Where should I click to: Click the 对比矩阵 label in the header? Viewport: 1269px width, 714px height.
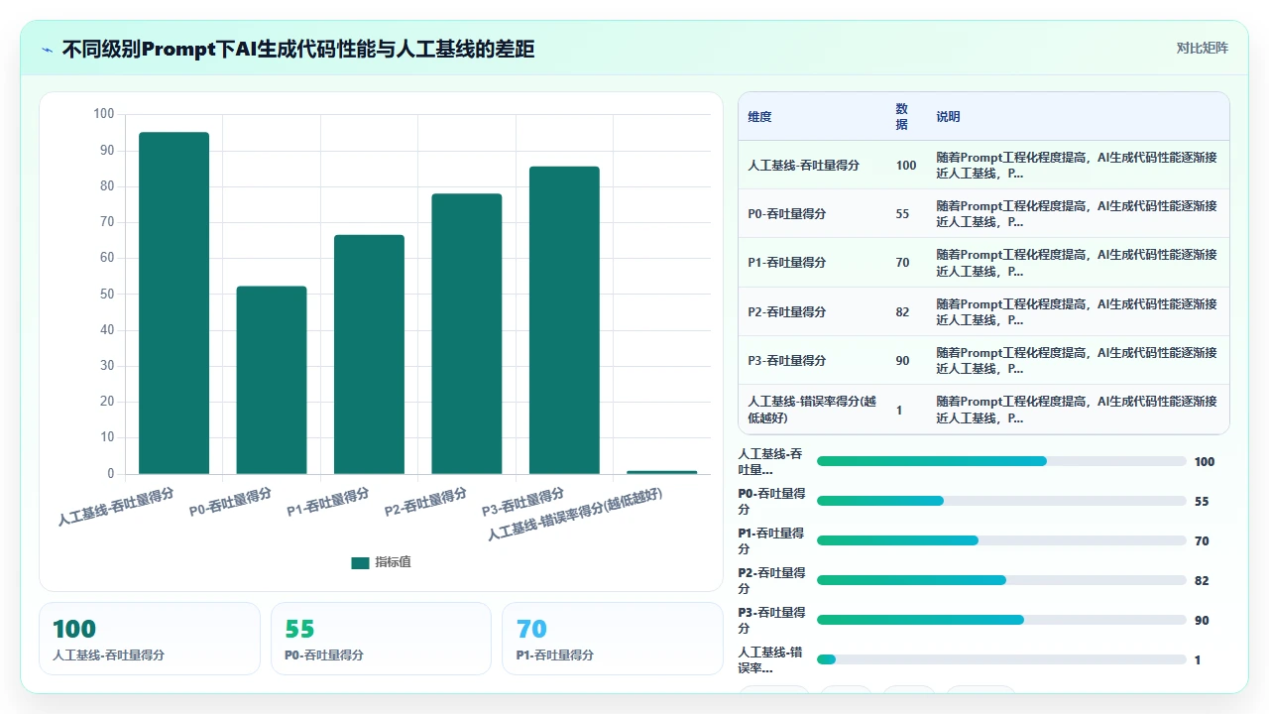point(1202,48)
